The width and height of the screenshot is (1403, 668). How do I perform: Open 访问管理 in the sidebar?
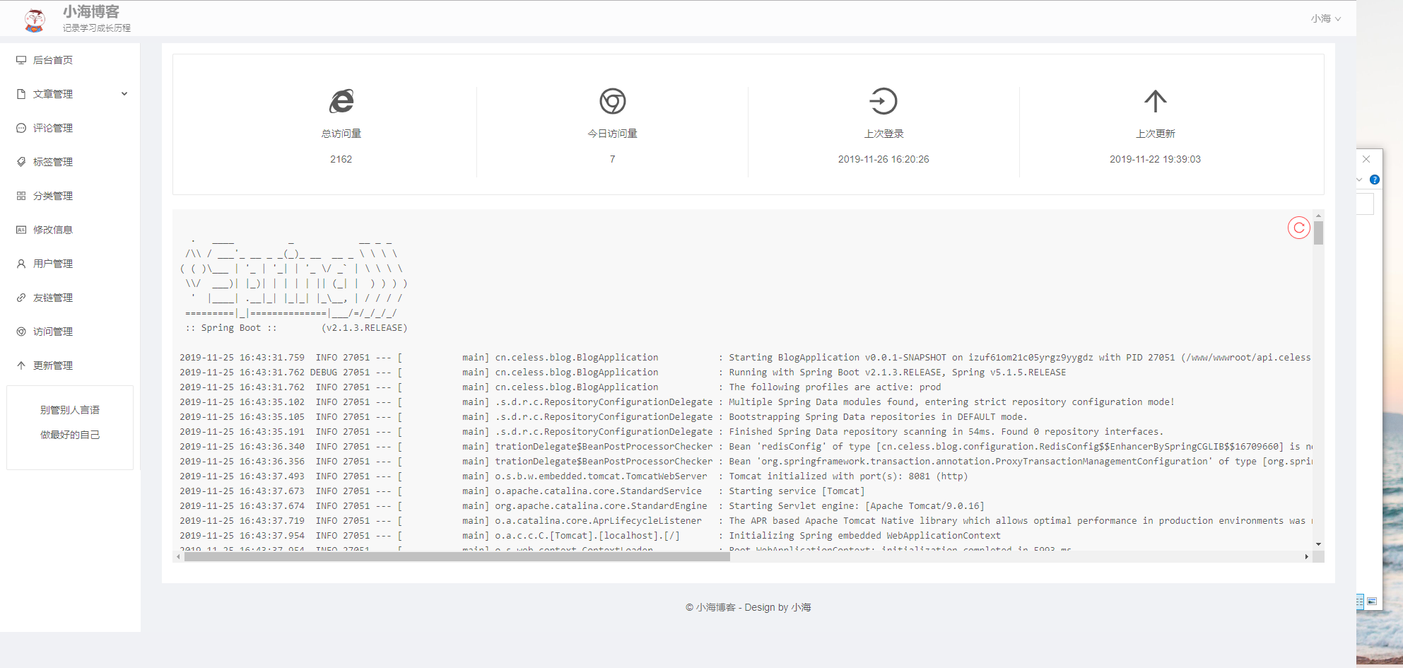(53, 332)
